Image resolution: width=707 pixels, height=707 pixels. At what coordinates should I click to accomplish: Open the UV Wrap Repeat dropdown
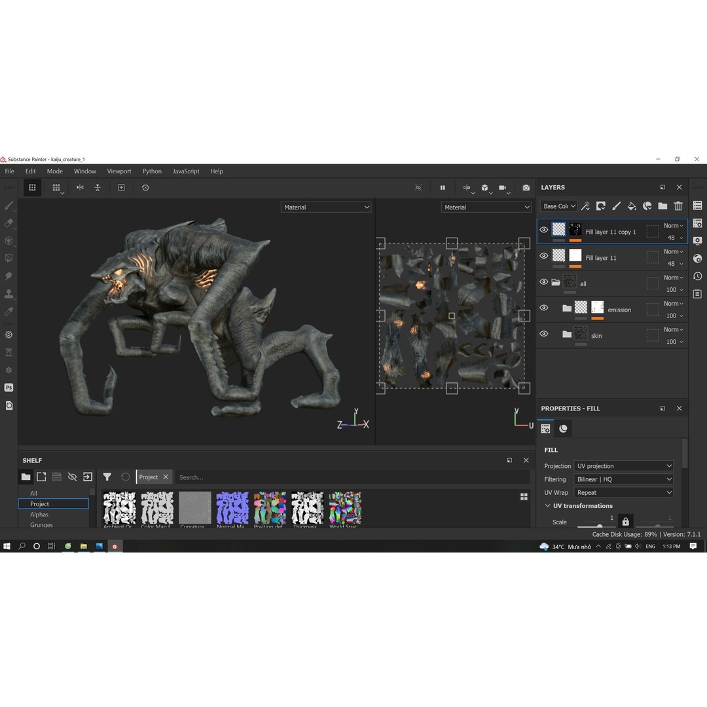coord(624,492)
